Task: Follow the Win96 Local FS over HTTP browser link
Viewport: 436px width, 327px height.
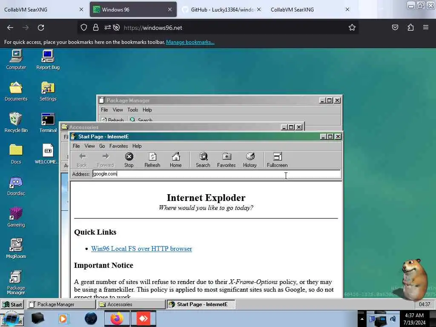Action: pyautogui.click(x=141, y=249)
